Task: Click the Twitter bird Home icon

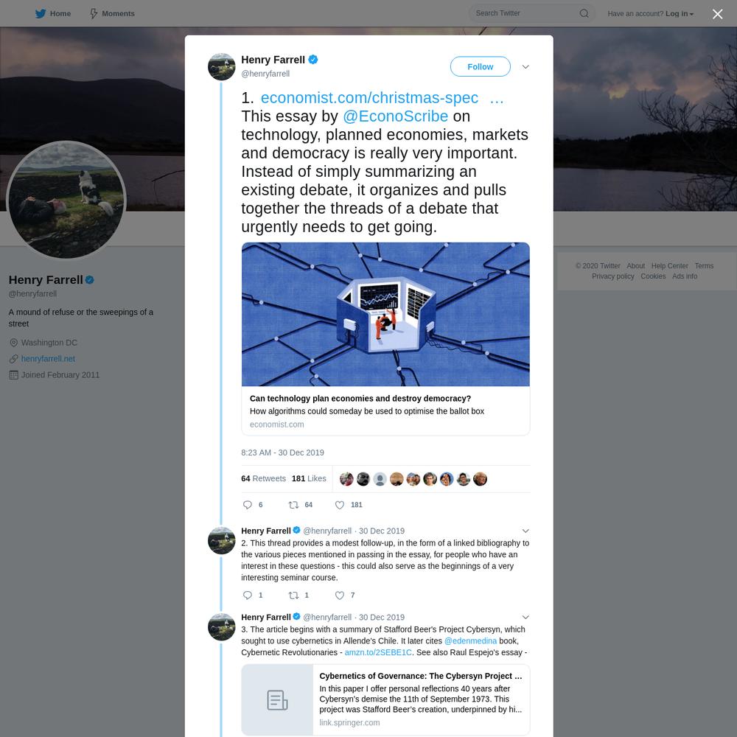Action: tap(41, 13)
